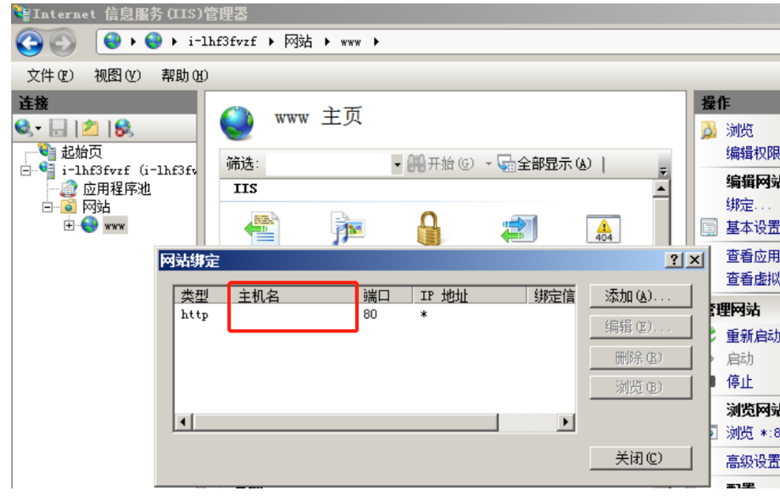
Task: Open the music note MIME types icon
Action: pyautogui.click(x=348, y=228)
